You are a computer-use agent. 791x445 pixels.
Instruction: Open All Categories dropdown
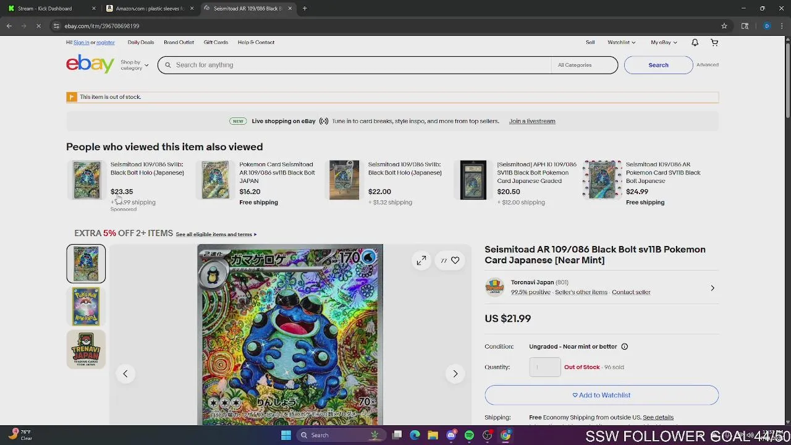[x=583, y=65]
